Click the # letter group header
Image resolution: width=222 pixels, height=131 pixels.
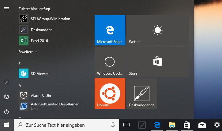pyautogui.click(x=20, y=63)
